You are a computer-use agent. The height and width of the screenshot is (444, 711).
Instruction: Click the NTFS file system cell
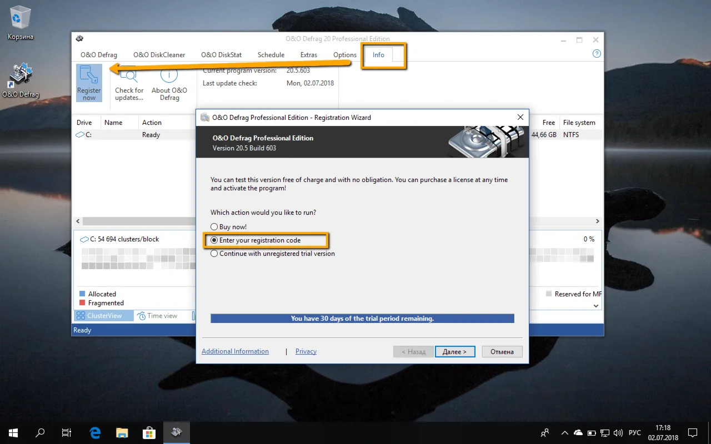(572, 135)
